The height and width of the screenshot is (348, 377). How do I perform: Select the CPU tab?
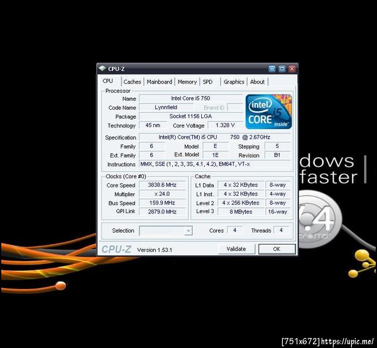click(x=107, y=81)
